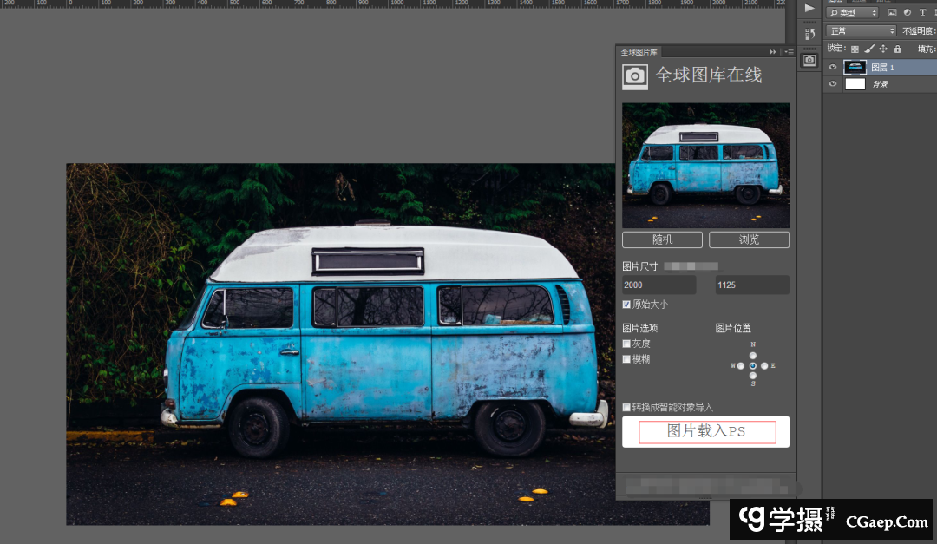The height and width of the screenshot is (544, 937).
Task: Hide the 图层 1 layer visibility eye
Action: coord(833,67)
